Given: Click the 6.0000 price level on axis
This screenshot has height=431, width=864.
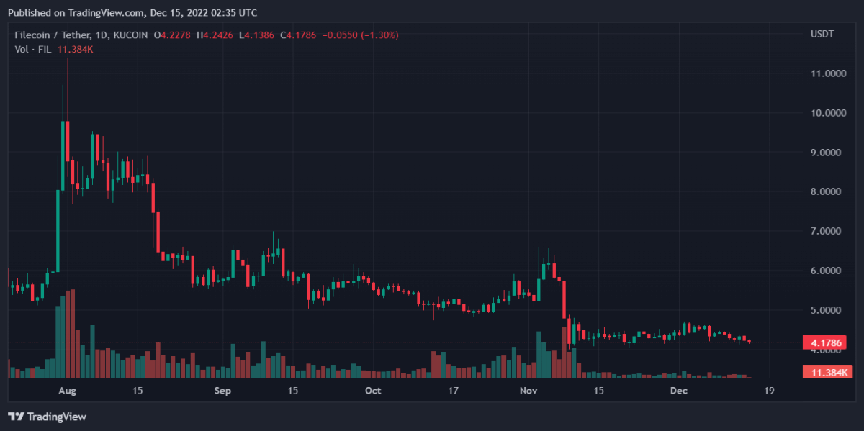Looking at the screenshot, I should pyautogui.click(x=827, y=271).
